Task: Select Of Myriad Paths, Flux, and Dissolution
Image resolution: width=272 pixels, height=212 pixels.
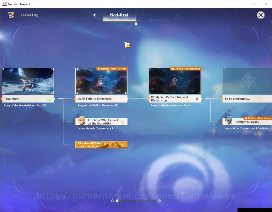Action: [175, 99]
